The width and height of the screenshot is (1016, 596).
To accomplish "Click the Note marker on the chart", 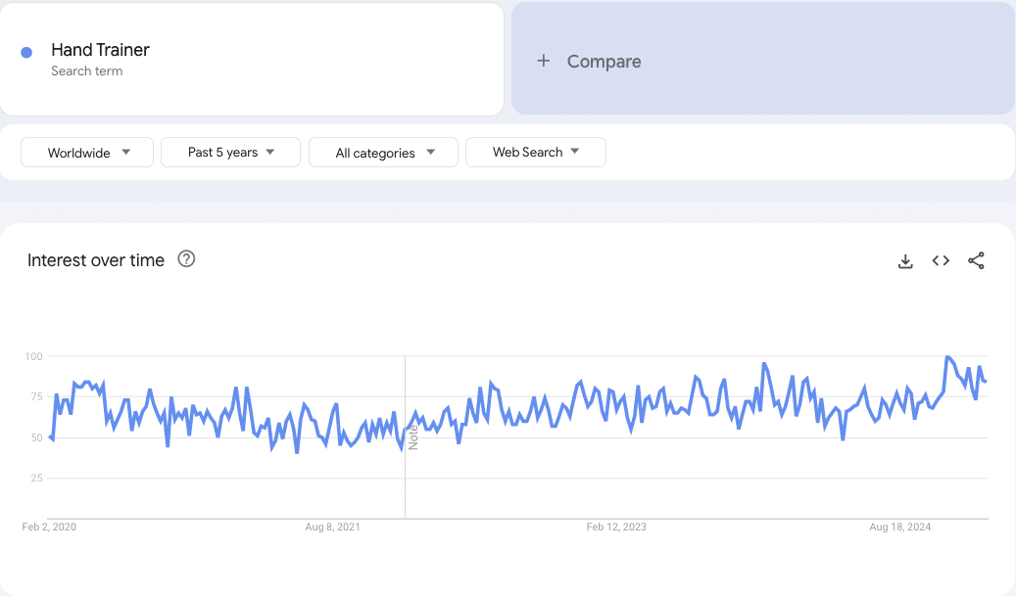I will pyautogui.click(x=412, y=437).
